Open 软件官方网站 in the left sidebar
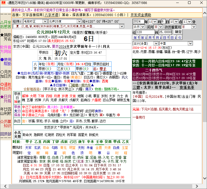This screenshot has width=207, height=189. tap(6, 49)
